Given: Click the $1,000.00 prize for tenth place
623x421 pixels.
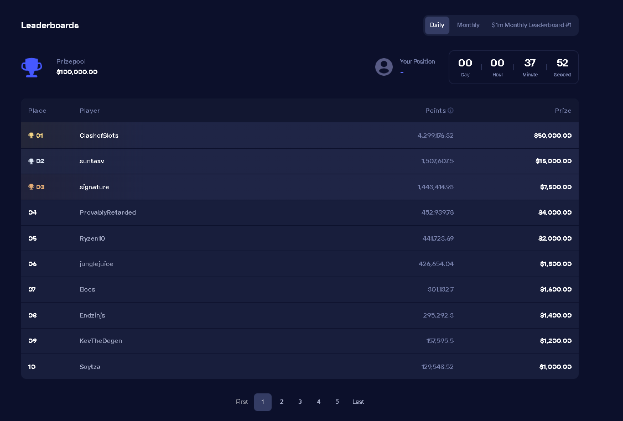Looking at the screenshot, I should pos(555,367).
